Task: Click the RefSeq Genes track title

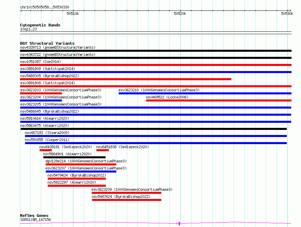Action: 34,215
